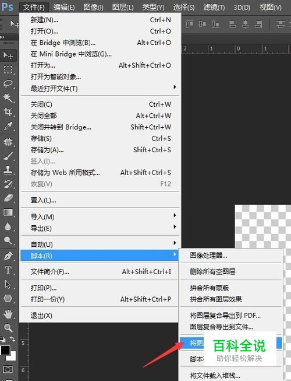Screen dimensions: 291x381
Task: Choose 打开(O)... menu entry
Action: click(100, 31)
